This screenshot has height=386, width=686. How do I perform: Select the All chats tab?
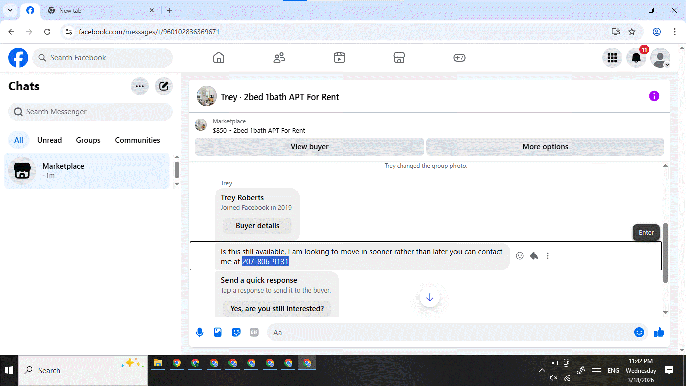pos(19,140)
